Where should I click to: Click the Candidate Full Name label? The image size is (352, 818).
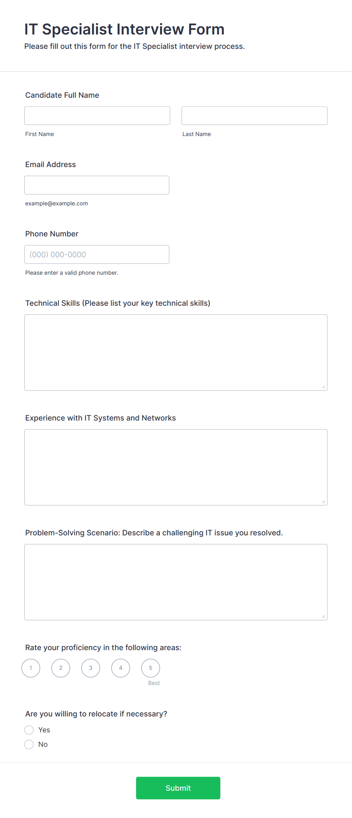coord(62,95)
